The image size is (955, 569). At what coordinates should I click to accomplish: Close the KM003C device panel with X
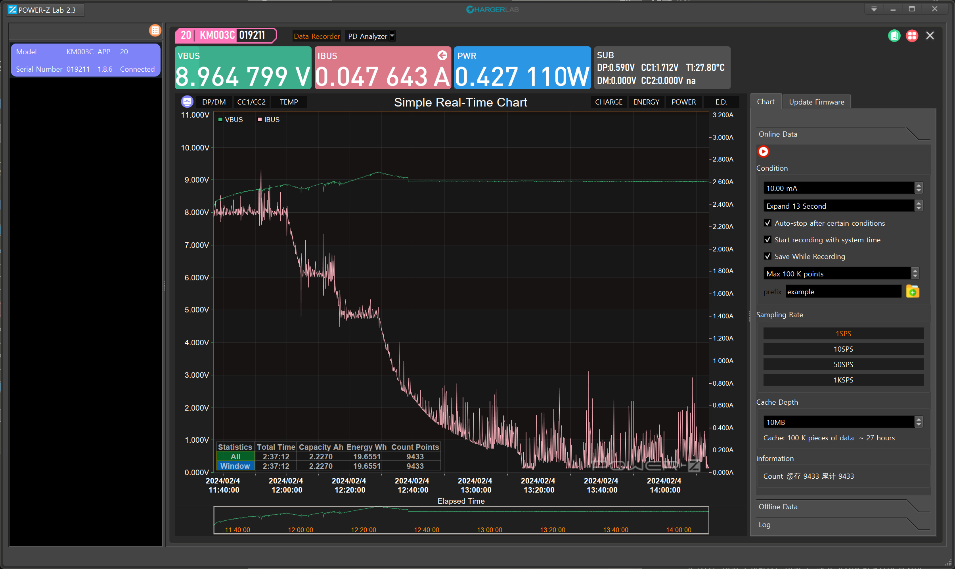tap(930, 36)
